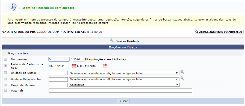Search unit via Unidade Requisitante magnifier

point(182,78)
